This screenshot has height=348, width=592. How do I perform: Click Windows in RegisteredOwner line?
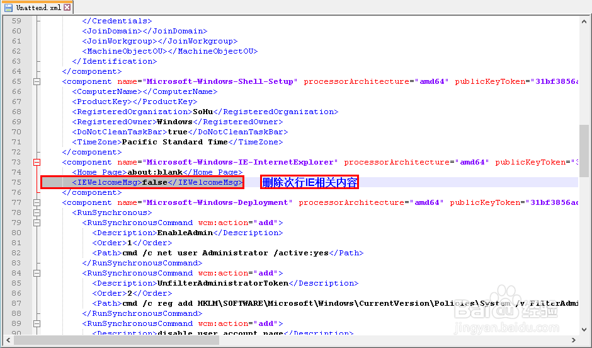pyautogui.click(x=174, y=122)
